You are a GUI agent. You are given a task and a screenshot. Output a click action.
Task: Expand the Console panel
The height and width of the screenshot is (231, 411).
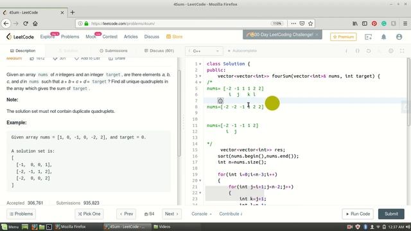tap(202, 214)
